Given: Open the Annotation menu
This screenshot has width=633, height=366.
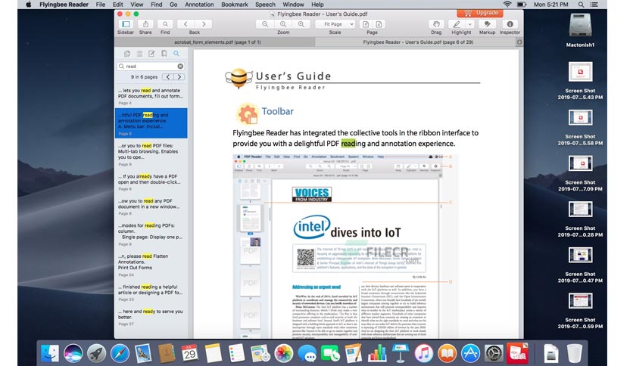Looking at the screenshot, I should coord(199,5).
